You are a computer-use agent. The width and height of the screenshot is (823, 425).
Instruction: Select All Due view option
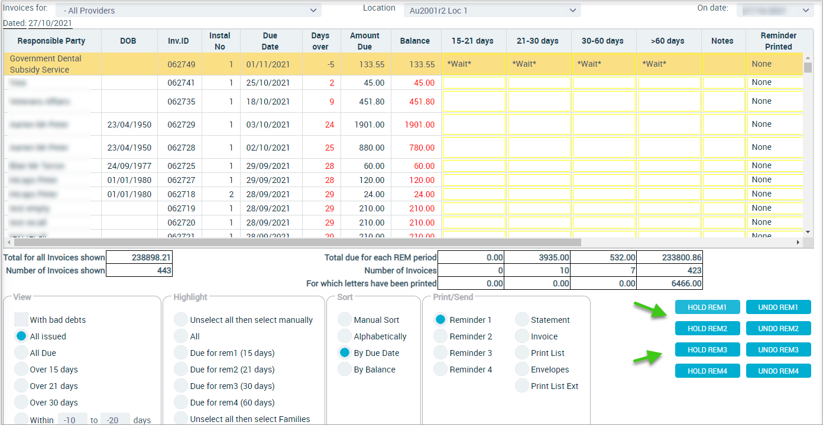[x=21, y=353]
